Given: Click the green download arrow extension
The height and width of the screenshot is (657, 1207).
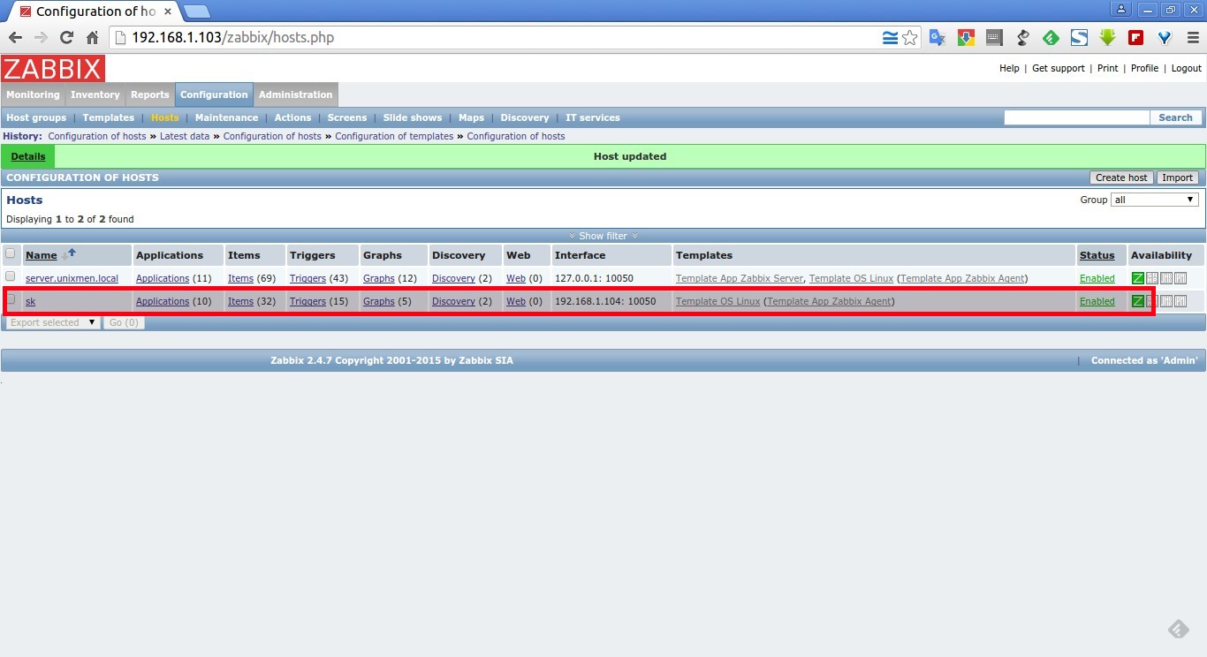Looking at the screenshot, I should click(x=1107, y=37).
